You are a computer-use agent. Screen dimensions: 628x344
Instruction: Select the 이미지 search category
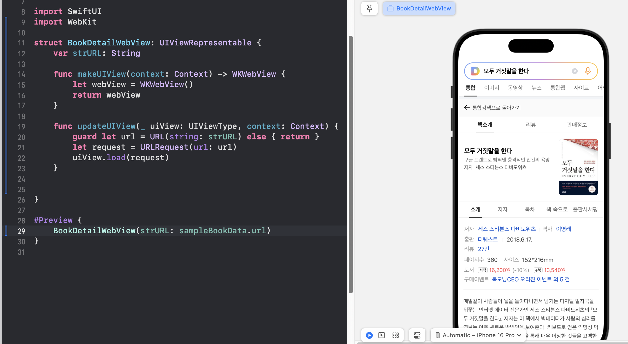click(491, 88)
